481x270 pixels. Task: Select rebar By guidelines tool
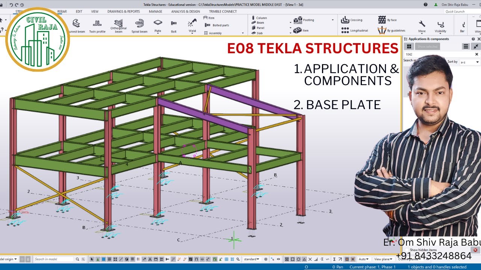392,30
